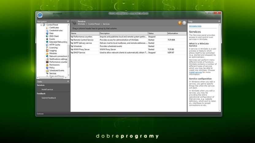Select the Services gear icon in tree
The width and height of the screenshot is (255, 143).
point(47,73)
